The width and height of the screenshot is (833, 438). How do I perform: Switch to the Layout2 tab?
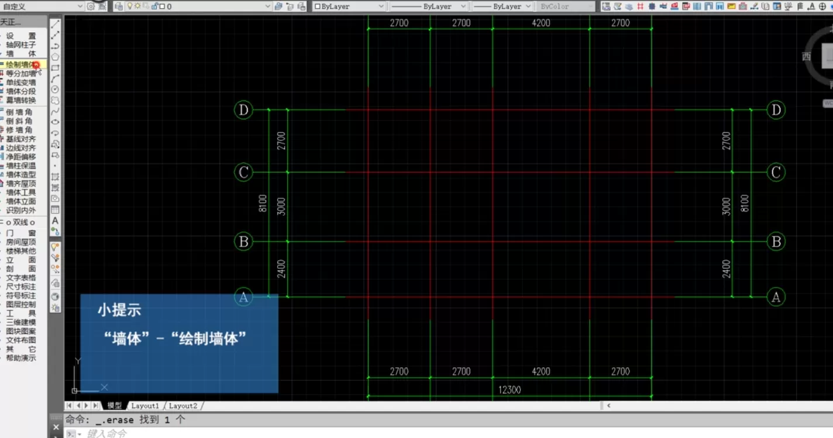point(183,405)
